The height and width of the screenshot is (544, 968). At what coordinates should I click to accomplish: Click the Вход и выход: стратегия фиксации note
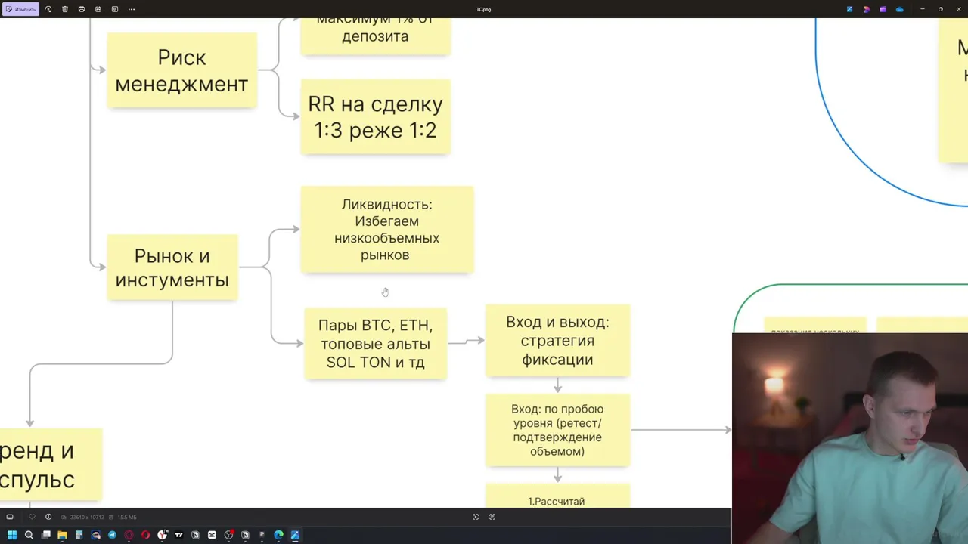(557, 340)
